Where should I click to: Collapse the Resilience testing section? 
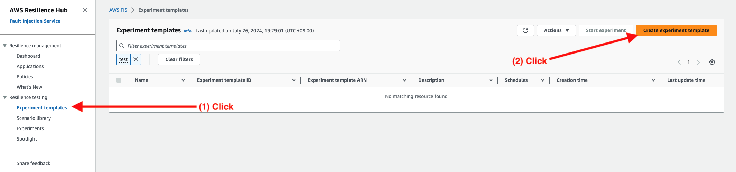(x=5, y=97)
